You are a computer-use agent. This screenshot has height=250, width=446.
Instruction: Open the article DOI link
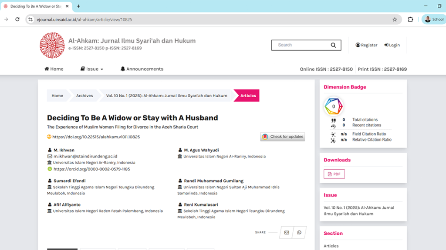96,137
